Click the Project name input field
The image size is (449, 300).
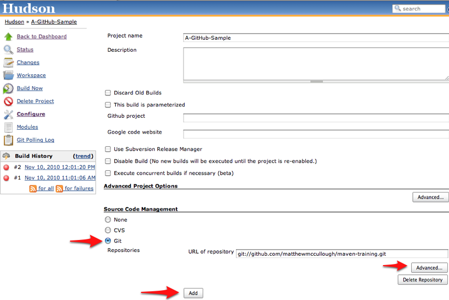pos(316,38)
